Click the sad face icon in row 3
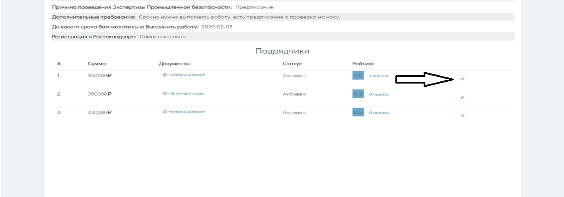Image resolution: width=564 pixels, height=197 pixels. pyautogui.click(x=165, y=112)
